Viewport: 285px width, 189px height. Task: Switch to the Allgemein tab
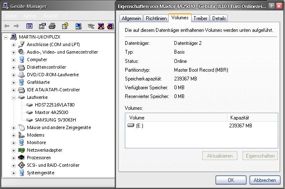point(131,18)
